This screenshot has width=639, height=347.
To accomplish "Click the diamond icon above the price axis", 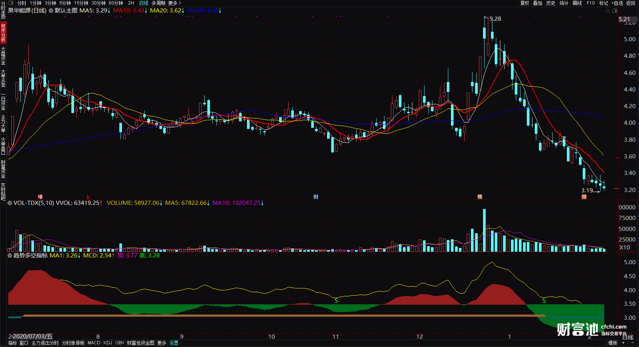I will click(x=608, y=11).
